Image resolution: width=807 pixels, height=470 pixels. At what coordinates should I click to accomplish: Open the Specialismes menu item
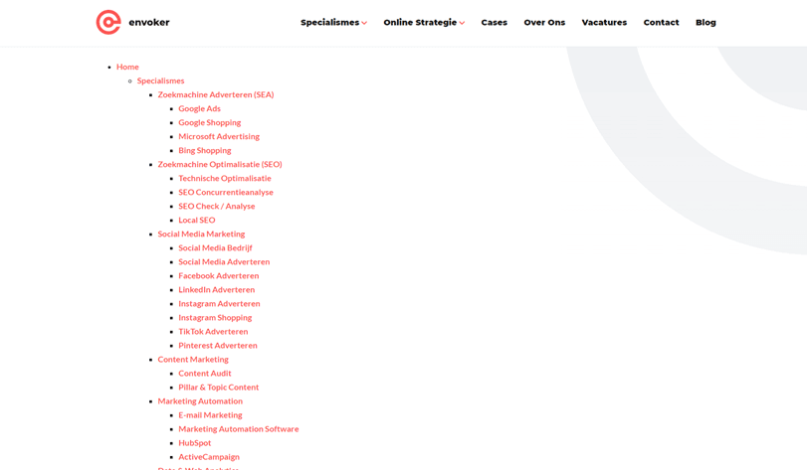pos(330,22)
